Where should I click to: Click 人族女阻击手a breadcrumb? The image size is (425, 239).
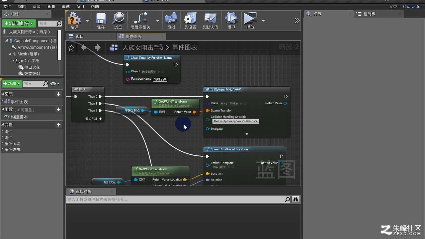[x=143, y=48]
